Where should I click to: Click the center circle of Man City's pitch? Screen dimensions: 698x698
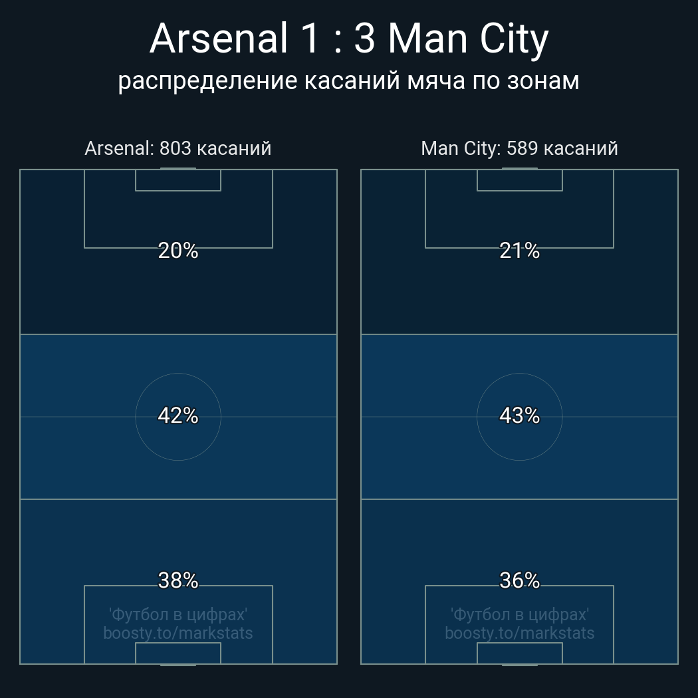pyautogui.click(x=519, y=417)
